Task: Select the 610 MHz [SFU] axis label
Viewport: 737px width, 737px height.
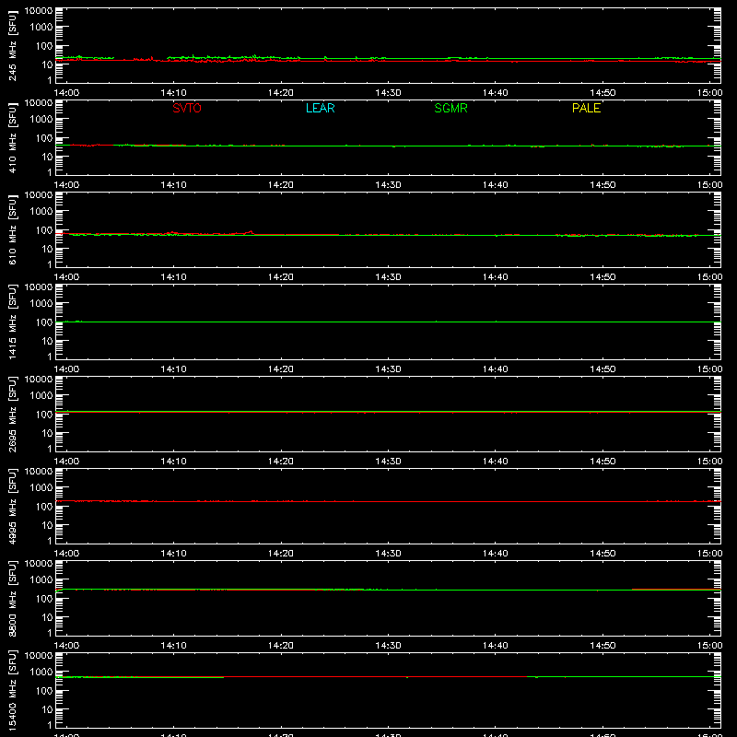Action: [12, 229]
